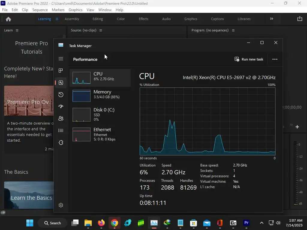Open Processes page in Task Manager sidebar
The width and height of the screenshot is (307, 230).
61,70
